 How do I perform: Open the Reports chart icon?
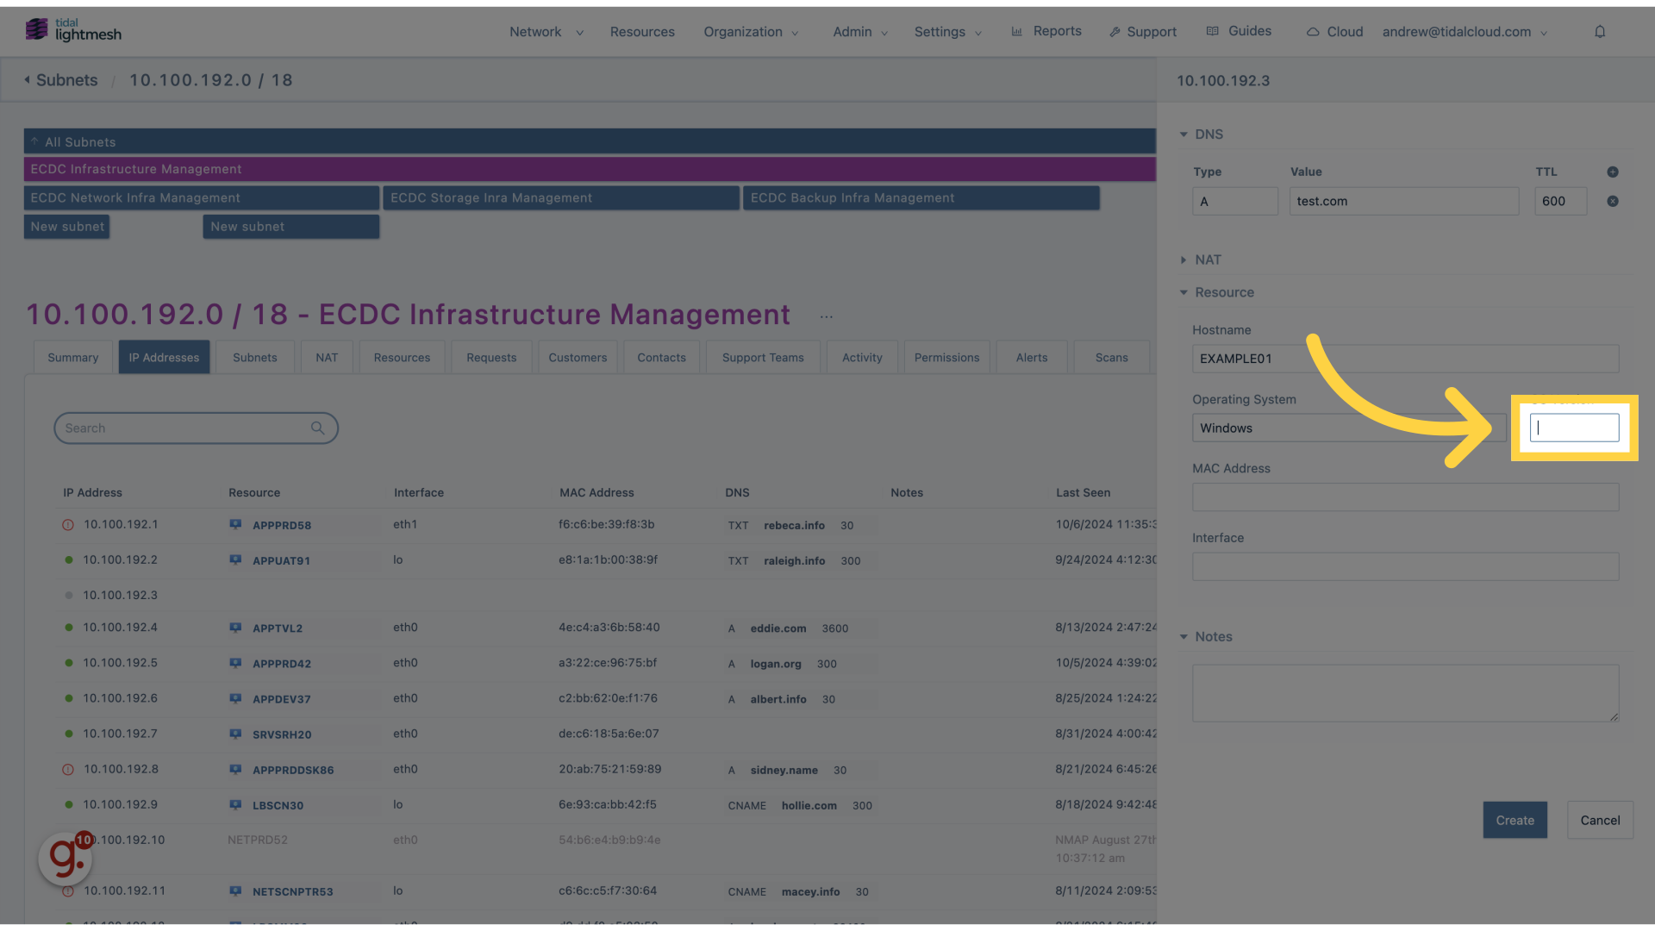coord(1017,31)
